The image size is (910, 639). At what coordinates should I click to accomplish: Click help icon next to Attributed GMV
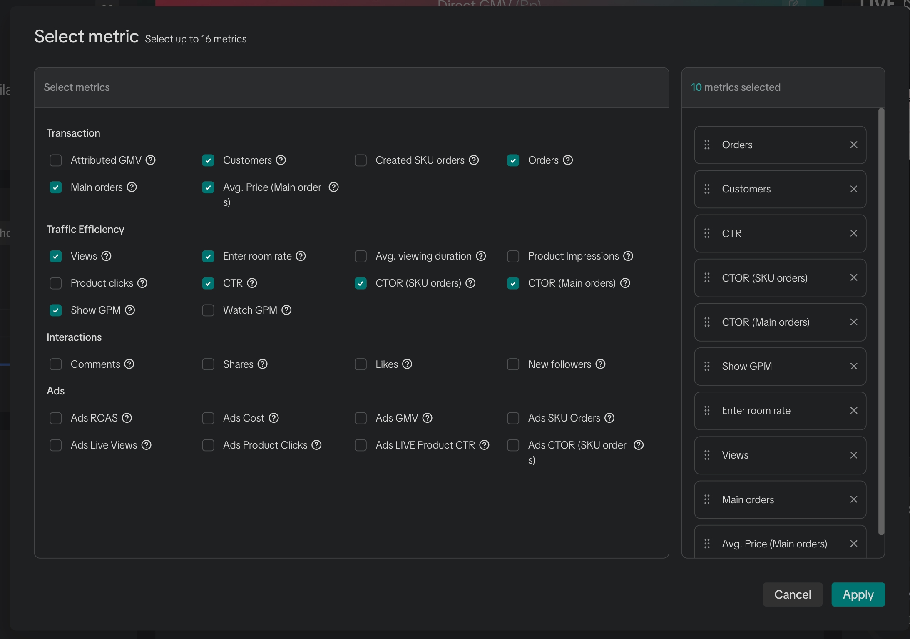click(151, 160)
